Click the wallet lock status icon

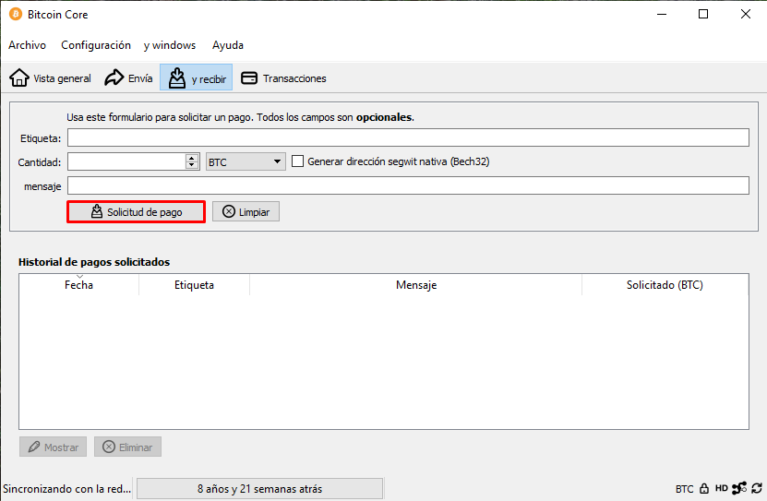[x=704, y=488]
